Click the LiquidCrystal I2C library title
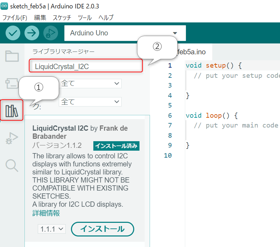 tap(60, 128)
